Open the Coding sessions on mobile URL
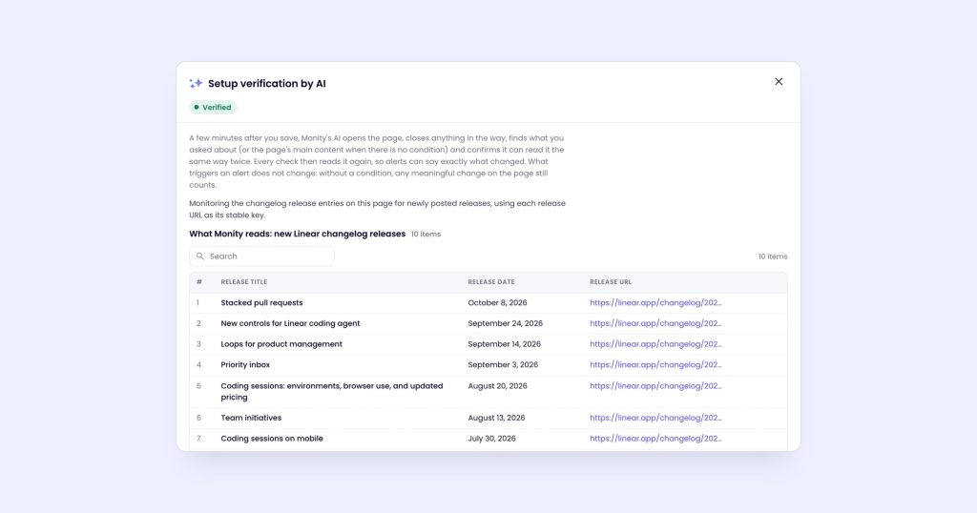This screenshot has height=513, width=977. coord(655,439)
